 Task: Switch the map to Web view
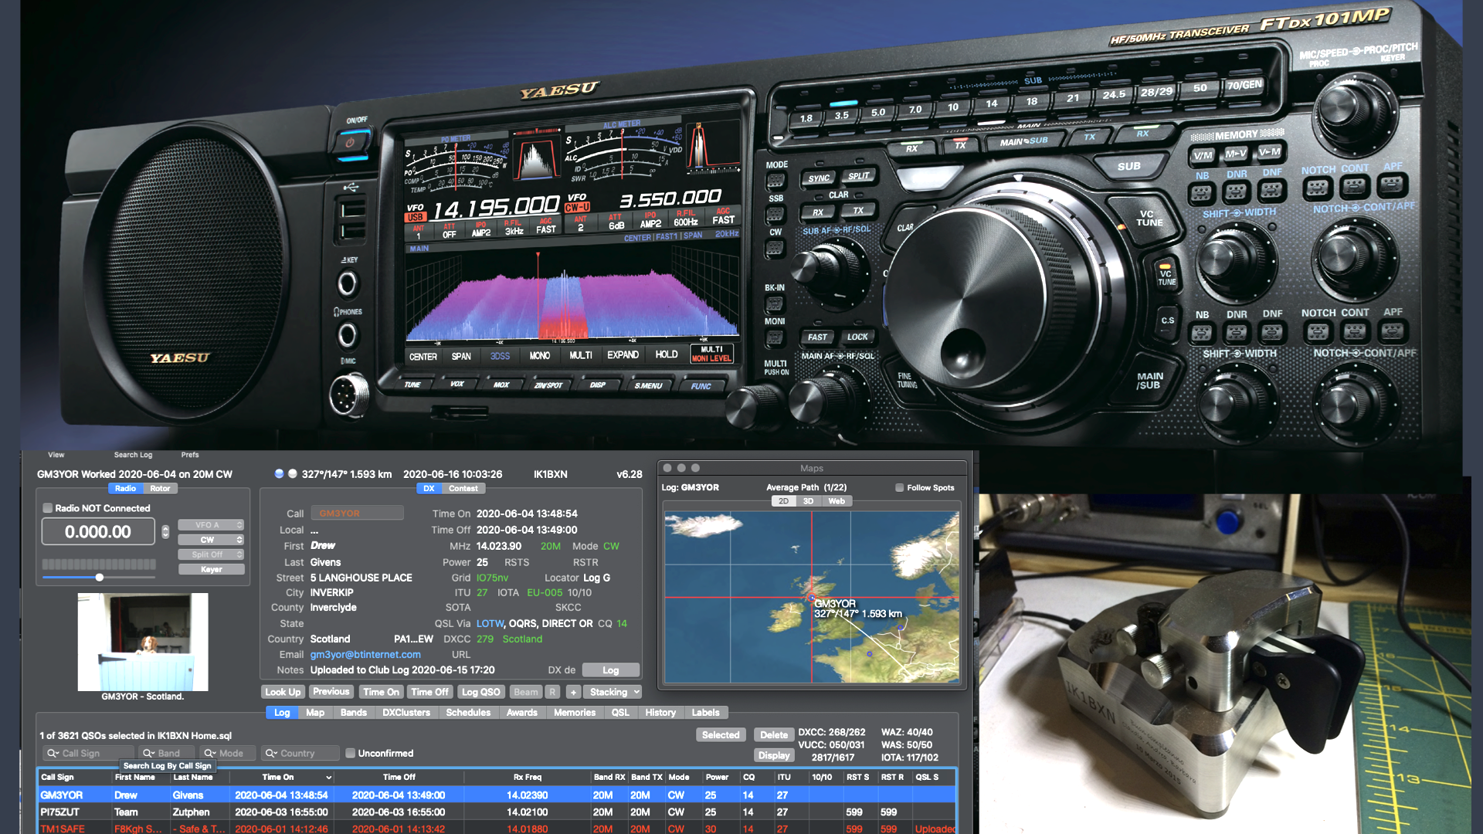[837, 501]
